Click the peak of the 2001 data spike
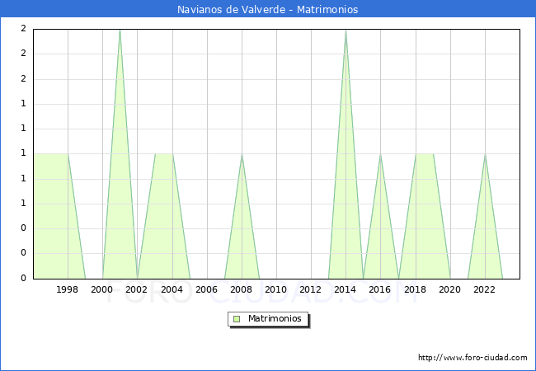The height and width of the screenshot is (371, 536). pyautogui.click(x=120, y=30)
